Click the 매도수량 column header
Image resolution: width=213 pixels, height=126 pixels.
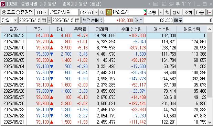[192, 29]
